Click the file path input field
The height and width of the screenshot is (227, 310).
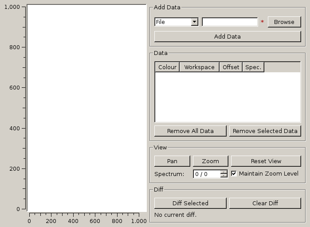point(230,22)
